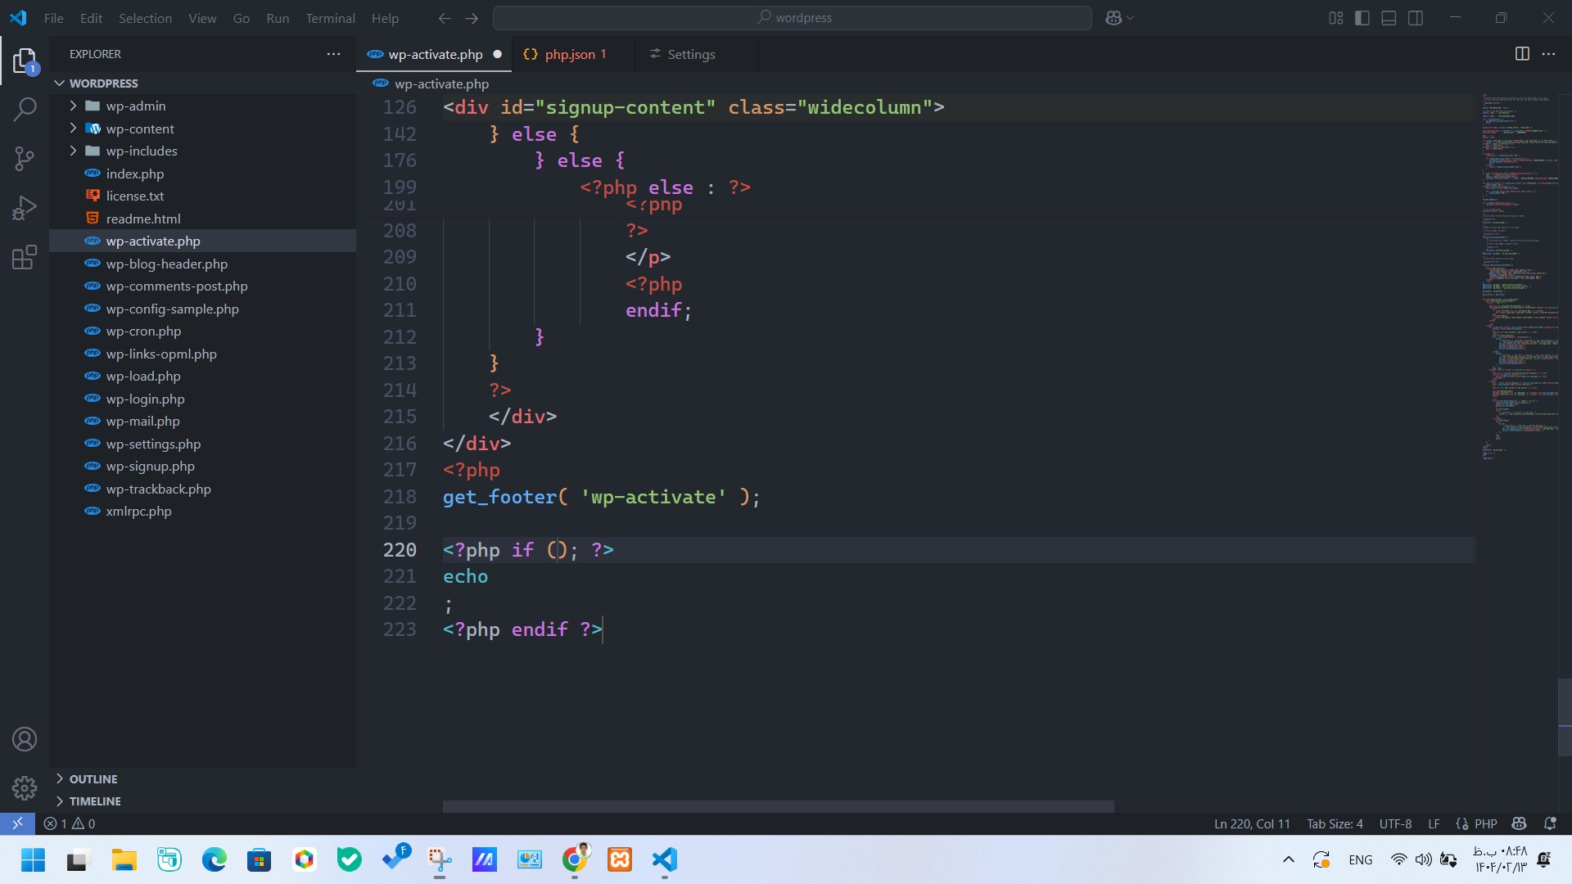Open xmlrpc.php in the explorer
This screenshot has height=884, width=1572.
[203, 512]
